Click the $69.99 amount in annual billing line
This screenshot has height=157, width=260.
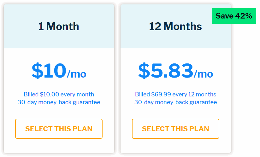click(161, 94)
